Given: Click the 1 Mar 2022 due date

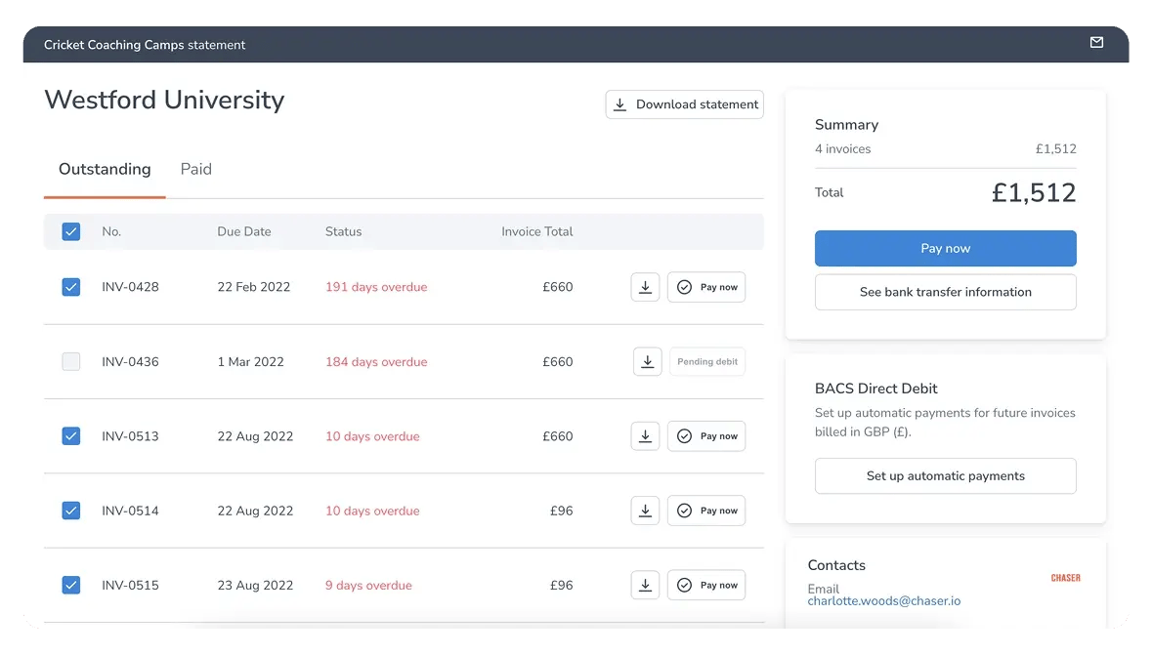Looking at the screenshot, I should click(x=250, y=361).
